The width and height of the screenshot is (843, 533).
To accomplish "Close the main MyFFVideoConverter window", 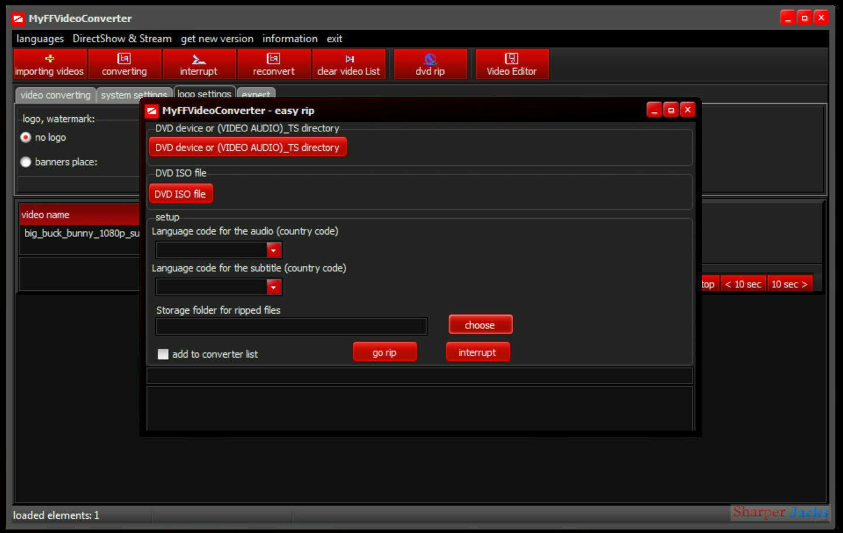I will tap(821, 18).
